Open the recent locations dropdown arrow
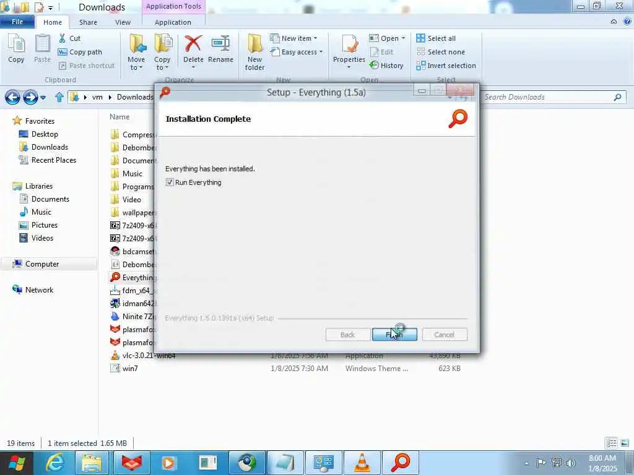 pos(43,97)
